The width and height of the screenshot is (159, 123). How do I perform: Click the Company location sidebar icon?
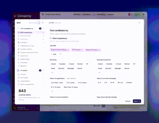[19, 49]
